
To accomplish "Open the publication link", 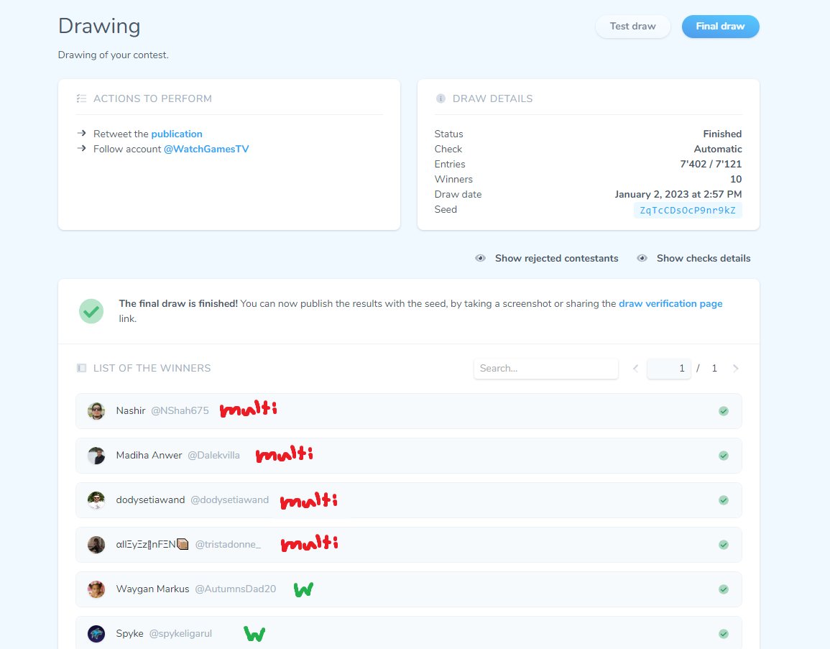I will click(177, 134).
